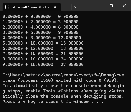Click the line 9.000000 + 18.000000 = 27.000000
Screen dimensions: 131x112
pyautogui.click(x=43, y=64)
